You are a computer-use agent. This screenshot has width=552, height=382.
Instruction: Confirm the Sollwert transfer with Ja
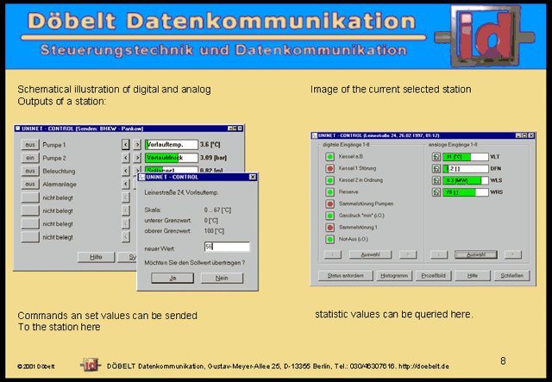tap(172, 279)
